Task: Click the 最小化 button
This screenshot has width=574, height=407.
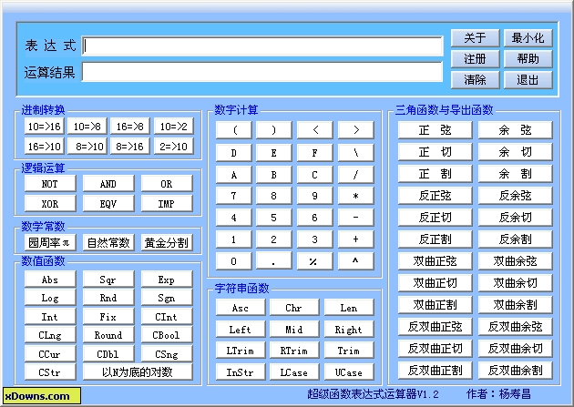Action: pyautogui.click(x=528, y=38)
